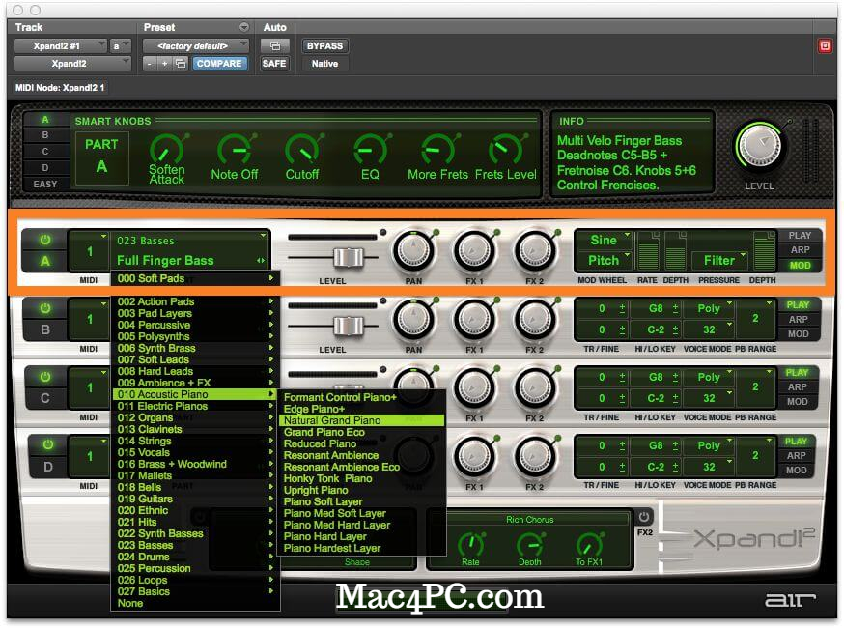
Task: Open the insert position 'a' selector
Action: (x=120, y=46)
